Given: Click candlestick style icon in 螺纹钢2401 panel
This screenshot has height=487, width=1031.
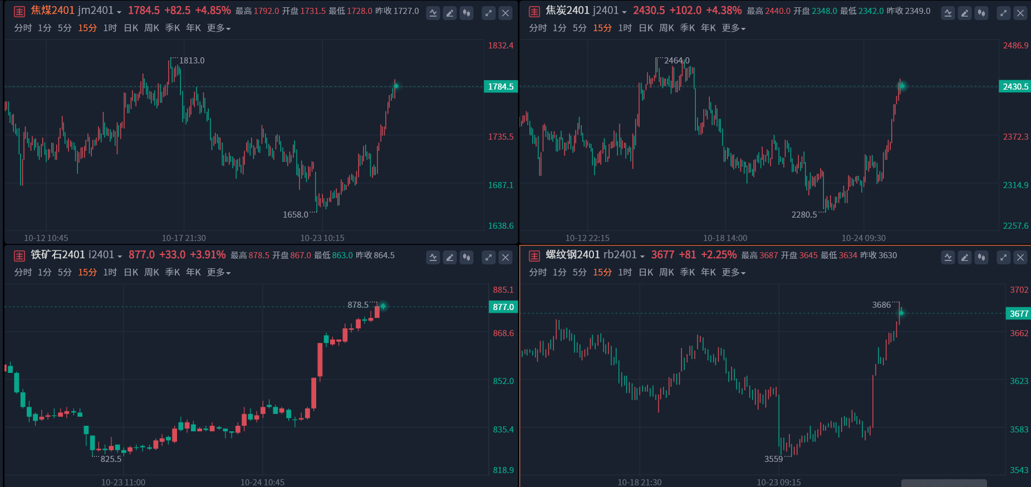Looking at the screenshot, I should 981,257.
